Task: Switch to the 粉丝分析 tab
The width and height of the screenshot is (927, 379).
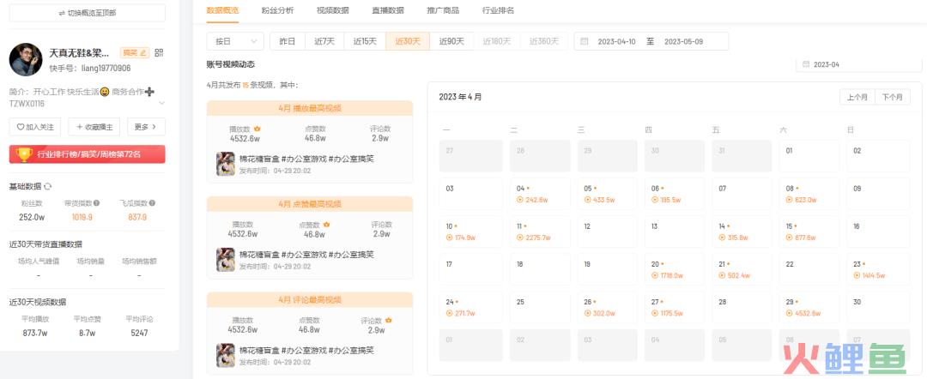Action: [277, 10]
